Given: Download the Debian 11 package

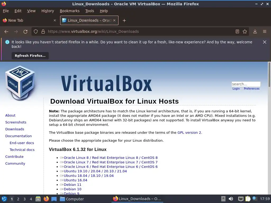Looking at the screenshot, I should click(x=73, y=184).
